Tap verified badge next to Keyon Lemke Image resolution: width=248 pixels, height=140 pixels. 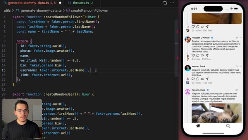click(x=208, y=90)
